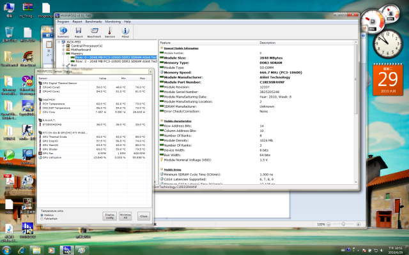Launch the Counter-Strike desktop shortcut

point(27,132)
